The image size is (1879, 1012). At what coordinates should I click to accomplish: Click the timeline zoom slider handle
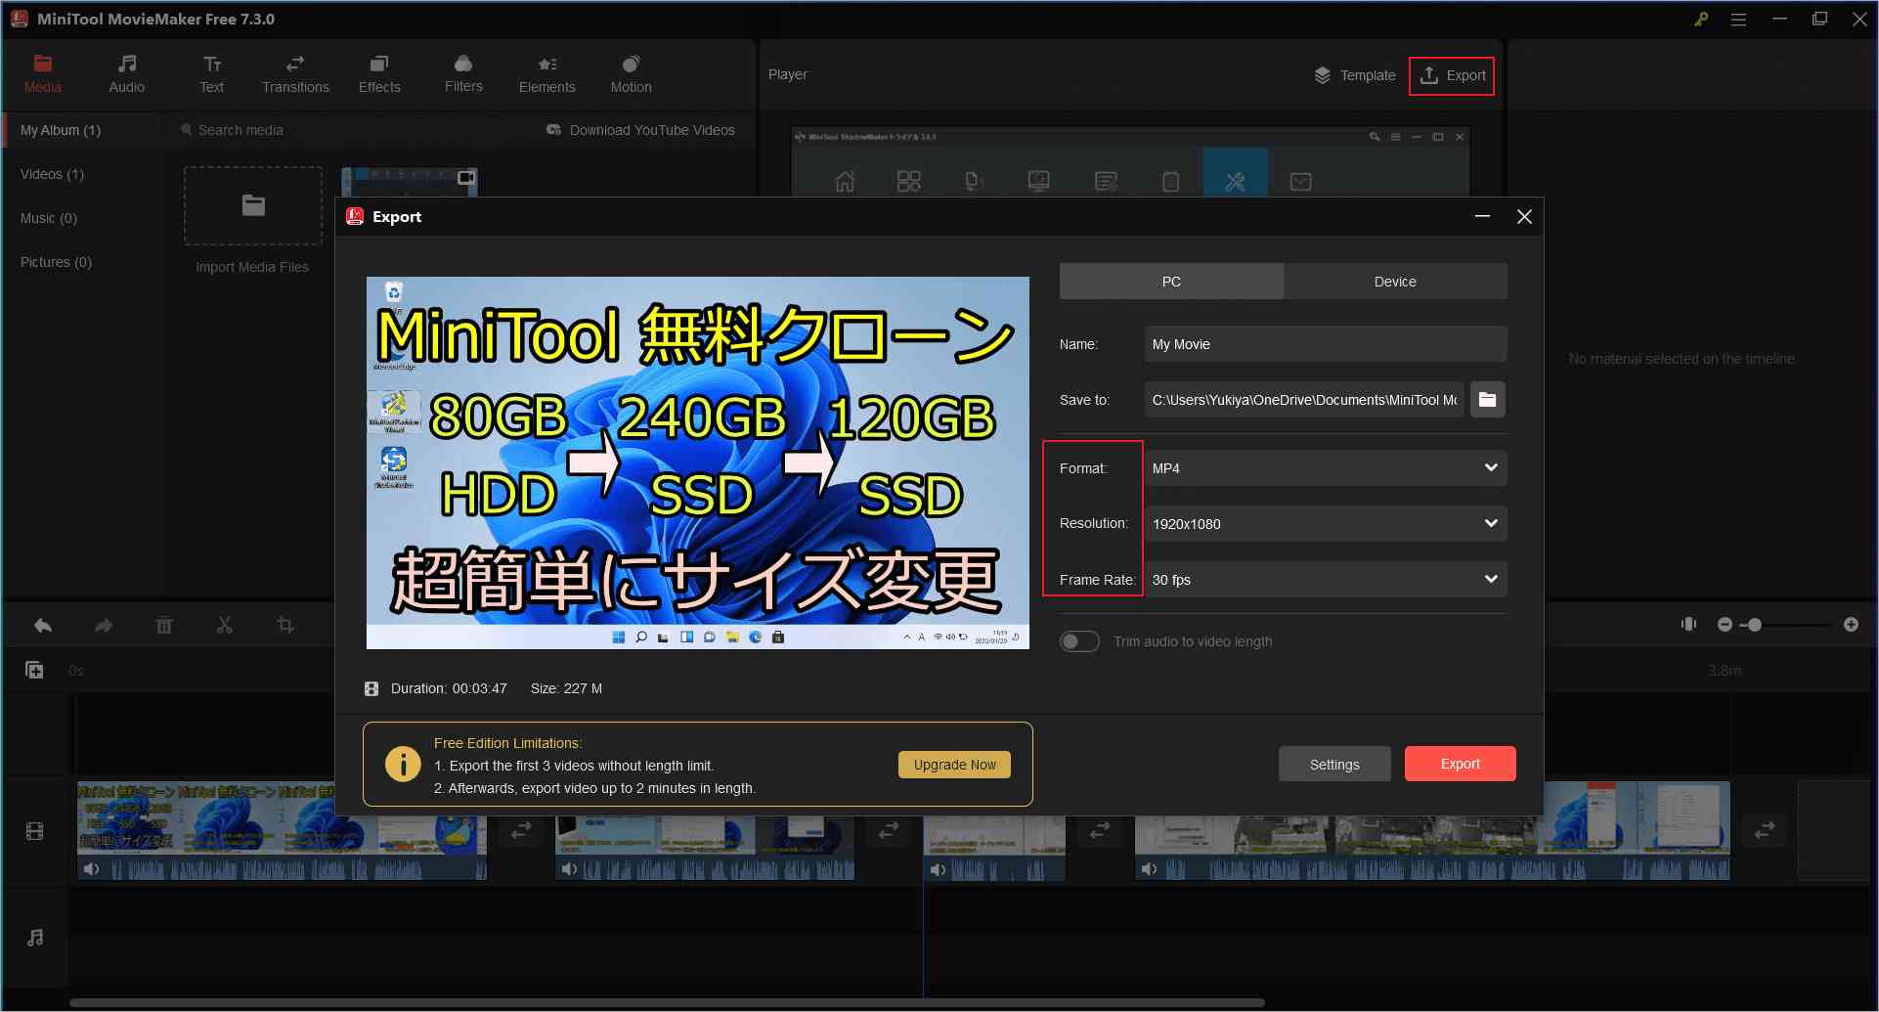click(1755, 625)
